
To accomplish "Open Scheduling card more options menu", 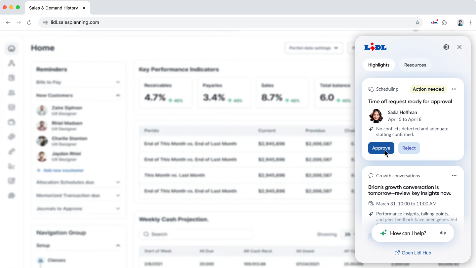I will tap(454, 89).
